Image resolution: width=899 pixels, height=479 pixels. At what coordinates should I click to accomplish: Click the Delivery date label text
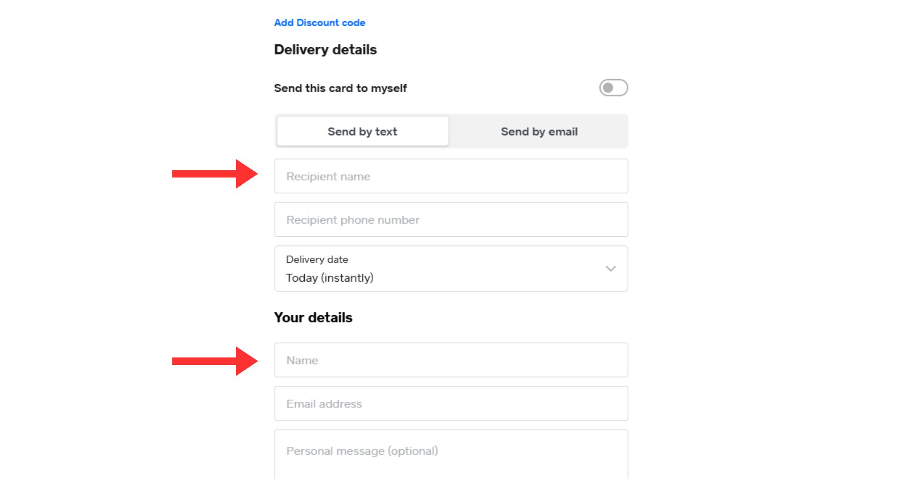pos(317,260)
